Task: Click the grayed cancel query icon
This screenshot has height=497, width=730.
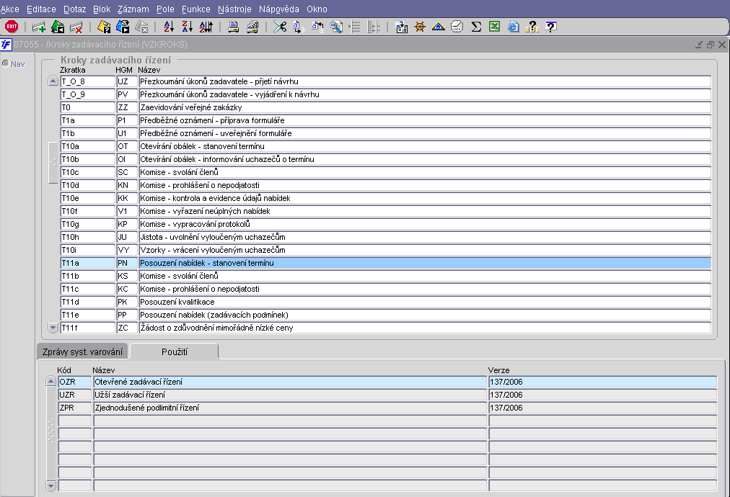Action: pyautogui.click(x=141, y=27)
